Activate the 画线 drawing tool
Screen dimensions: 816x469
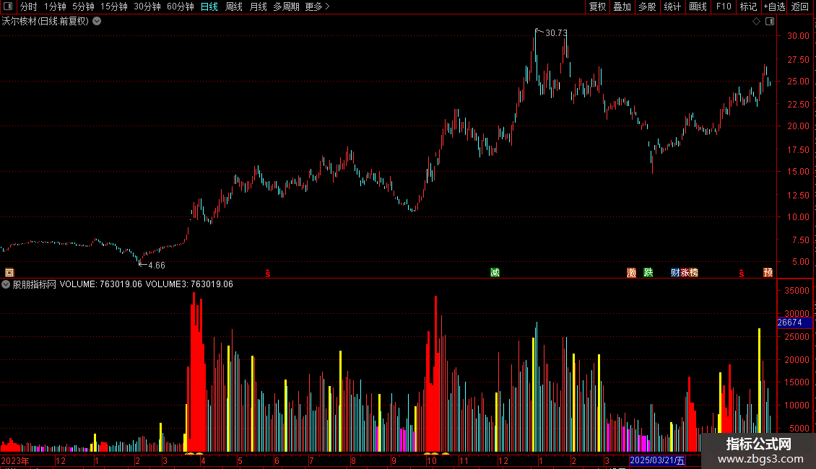tap(698, 6)
